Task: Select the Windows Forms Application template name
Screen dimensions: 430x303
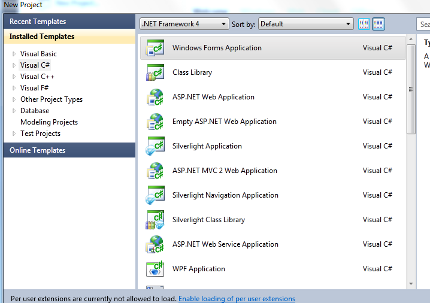Action: (217, 48)
